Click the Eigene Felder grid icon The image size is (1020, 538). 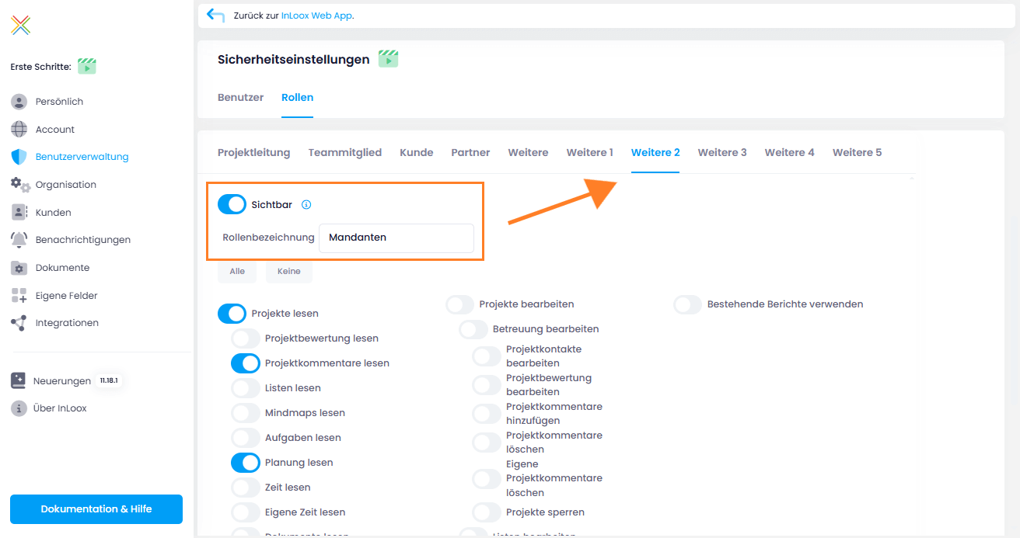pyautogui.click(x=19, y=296)
